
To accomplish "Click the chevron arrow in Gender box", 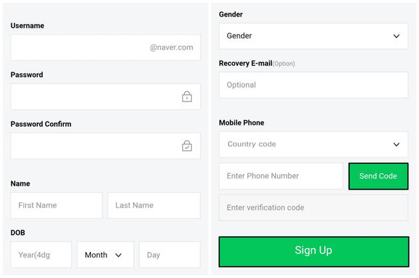I will pyautogui.click(x=396, y=36).
